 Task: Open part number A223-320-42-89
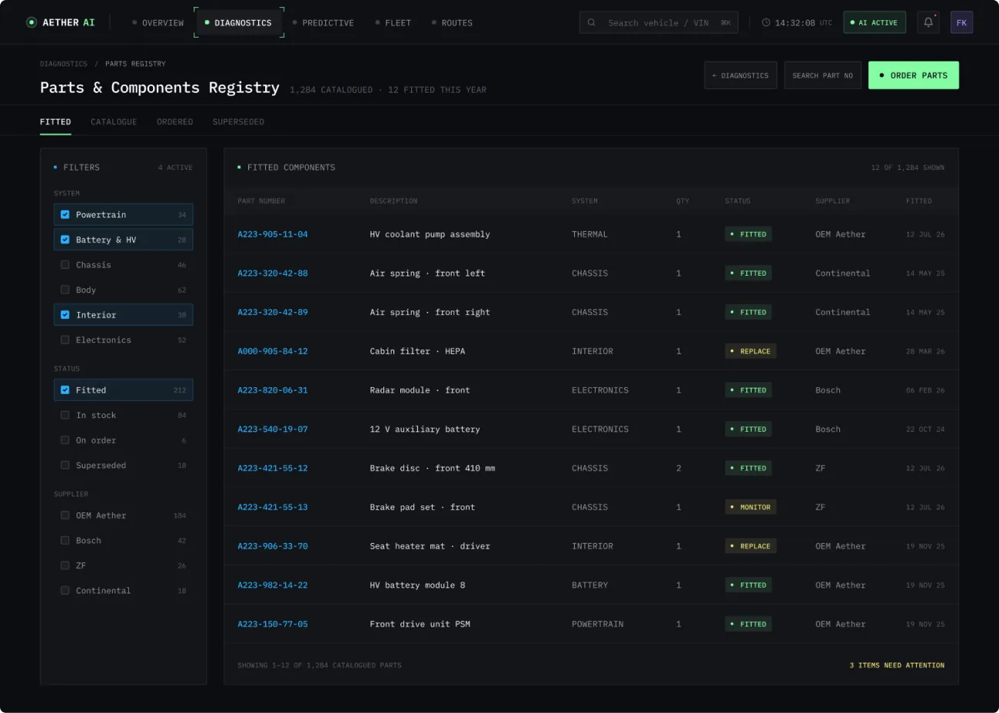(x=273, y=312)
